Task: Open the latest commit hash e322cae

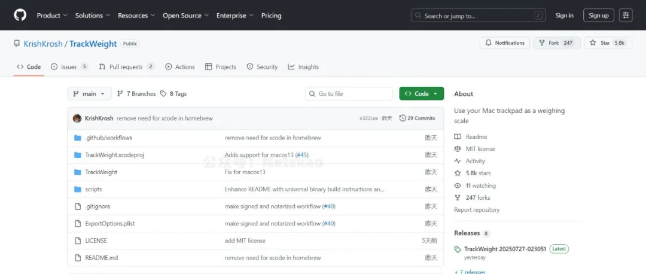Action: [x=368, y=118]
